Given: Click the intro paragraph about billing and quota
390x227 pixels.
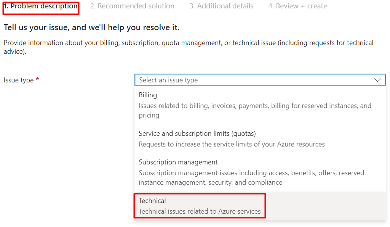Looking at the screenshot, I should [x=188, y=47].
